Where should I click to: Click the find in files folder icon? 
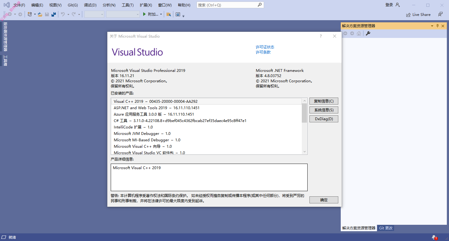[x=168, y=14]
